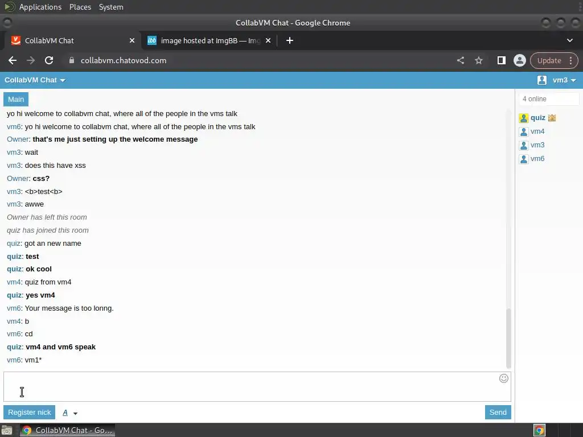The image size is (583, 437).
Task: Click 'quiz has joined this room' notice
Action: click(x=48, y=230)
